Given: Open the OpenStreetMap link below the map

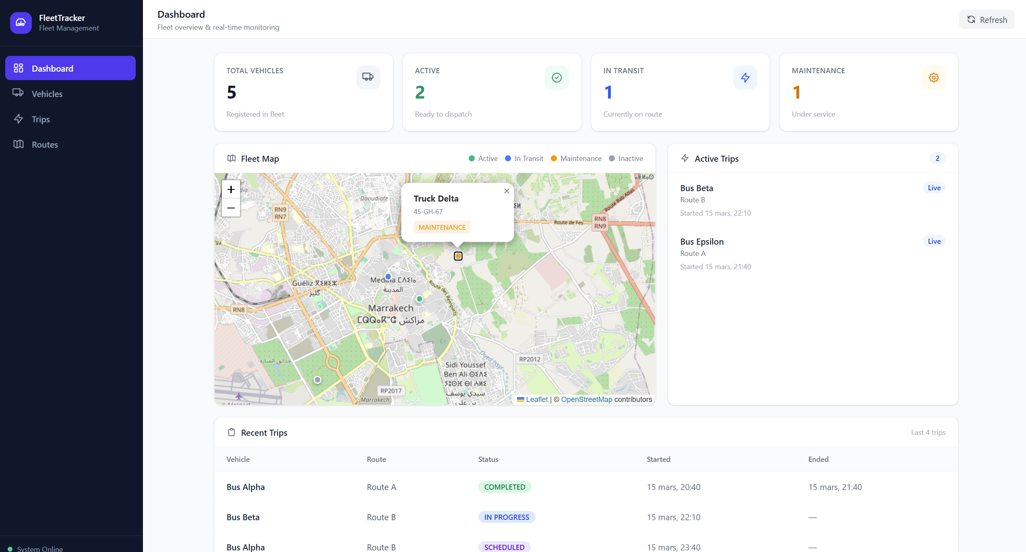Looking at the screenshot, I should (586, 399).
